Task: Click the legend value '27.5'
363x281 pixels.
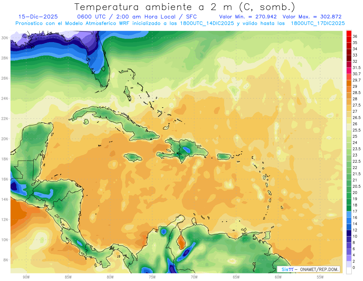Action: coord(357,105)
